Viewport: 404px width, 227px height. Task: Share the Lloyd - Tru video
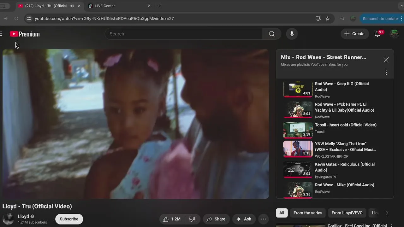[x=216, y=219]
